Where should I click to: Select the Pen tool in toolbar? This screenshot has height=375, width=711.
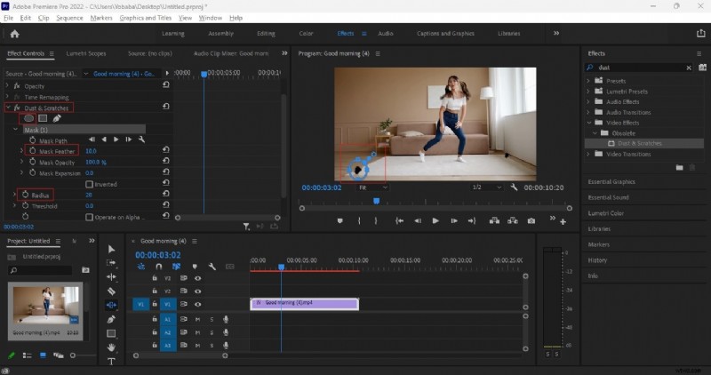tap(111, 319)
